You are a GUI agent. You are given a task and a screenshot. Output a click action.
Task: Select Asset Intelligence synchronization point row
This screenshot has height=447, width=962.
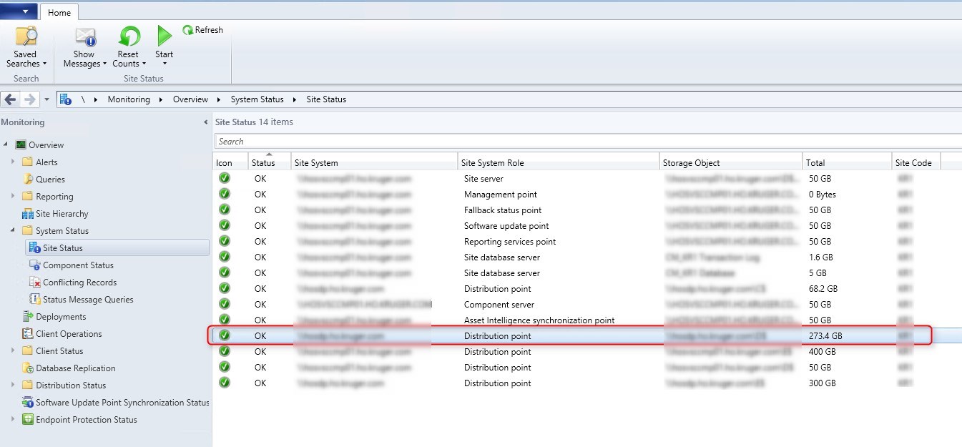pyautogui.click(x=588, y=320)
